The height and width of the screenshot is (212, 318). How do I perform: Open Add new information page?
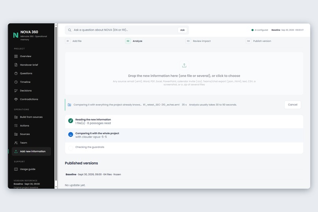(x=31, y=151)
